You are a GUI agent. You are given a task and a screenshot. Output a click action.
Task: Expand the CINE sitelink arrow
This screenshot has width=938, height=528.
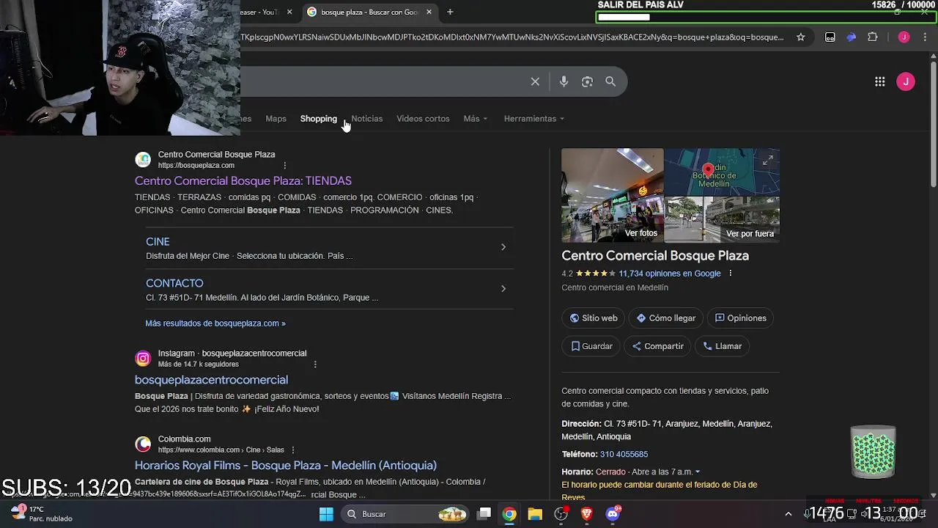click(x=503, y=247)
